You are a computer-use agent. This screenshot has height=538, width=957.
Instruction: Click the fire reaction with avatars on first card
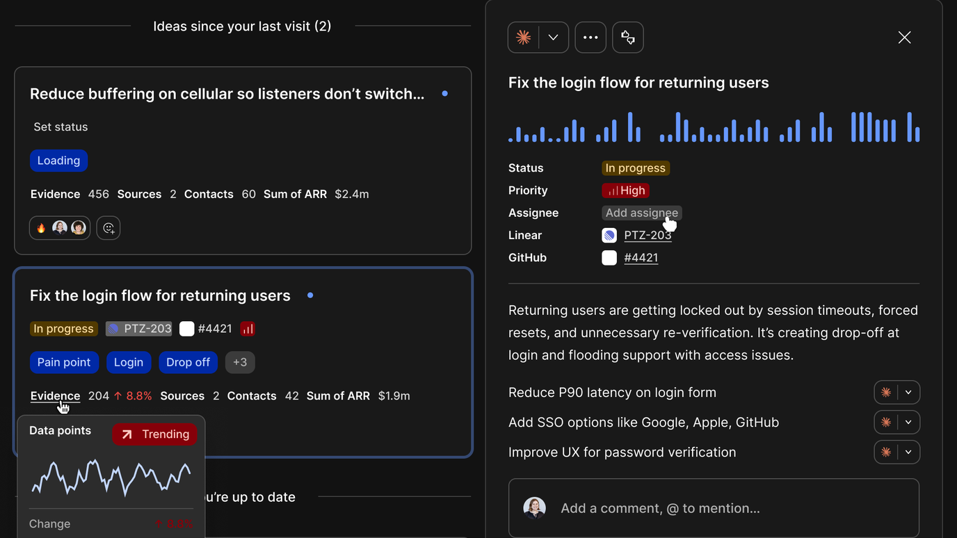point(60,228)
